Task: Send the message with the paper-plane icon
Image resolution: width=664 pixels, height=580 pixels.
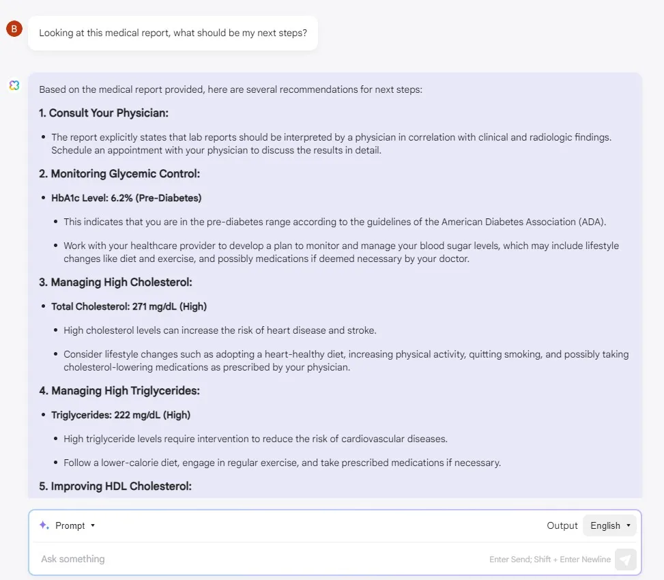Action: [626, 560]
